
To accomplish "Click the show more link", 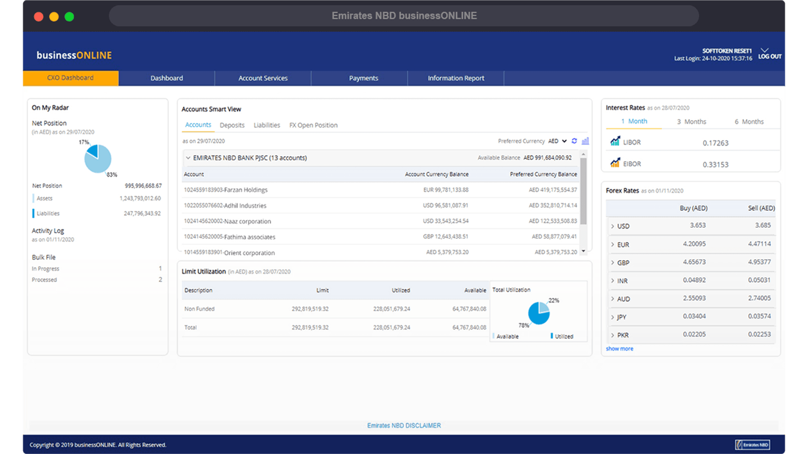I will (619, 348).
